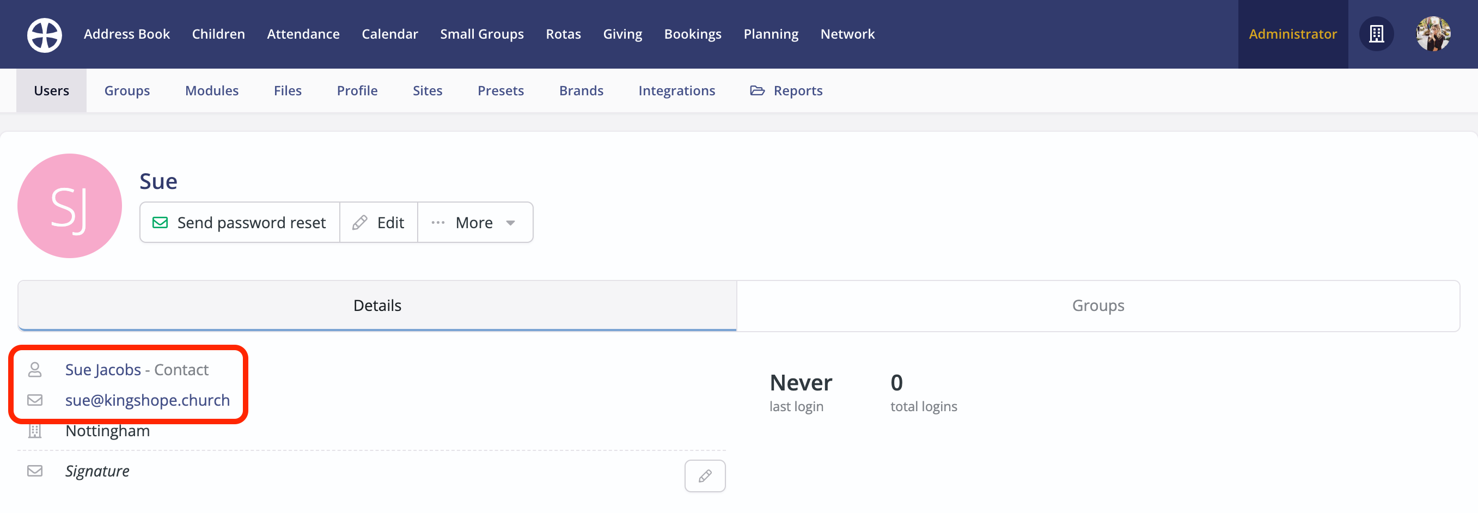Click the Send password reset button
The width and height of the screenshot is (1478, 513).
[x=239, y=222]
